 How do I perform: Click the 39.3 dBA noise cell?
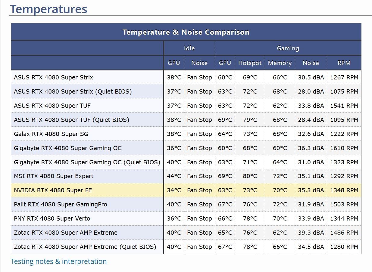[311, 233]
